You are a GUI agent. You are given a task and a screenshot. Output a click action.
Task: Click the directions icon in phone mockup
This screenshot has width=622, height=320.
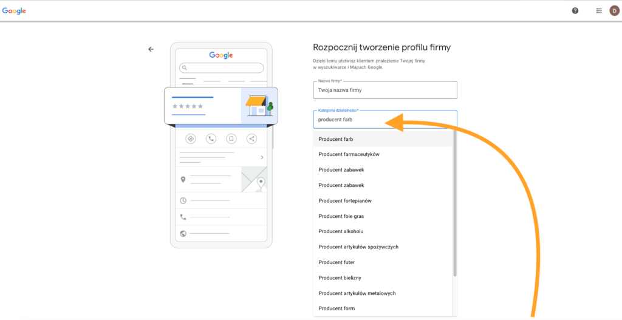point(191,139)
